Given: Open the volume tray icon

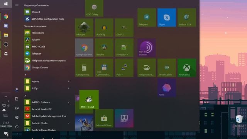Looking at the screenshot, I should (8, 105).
